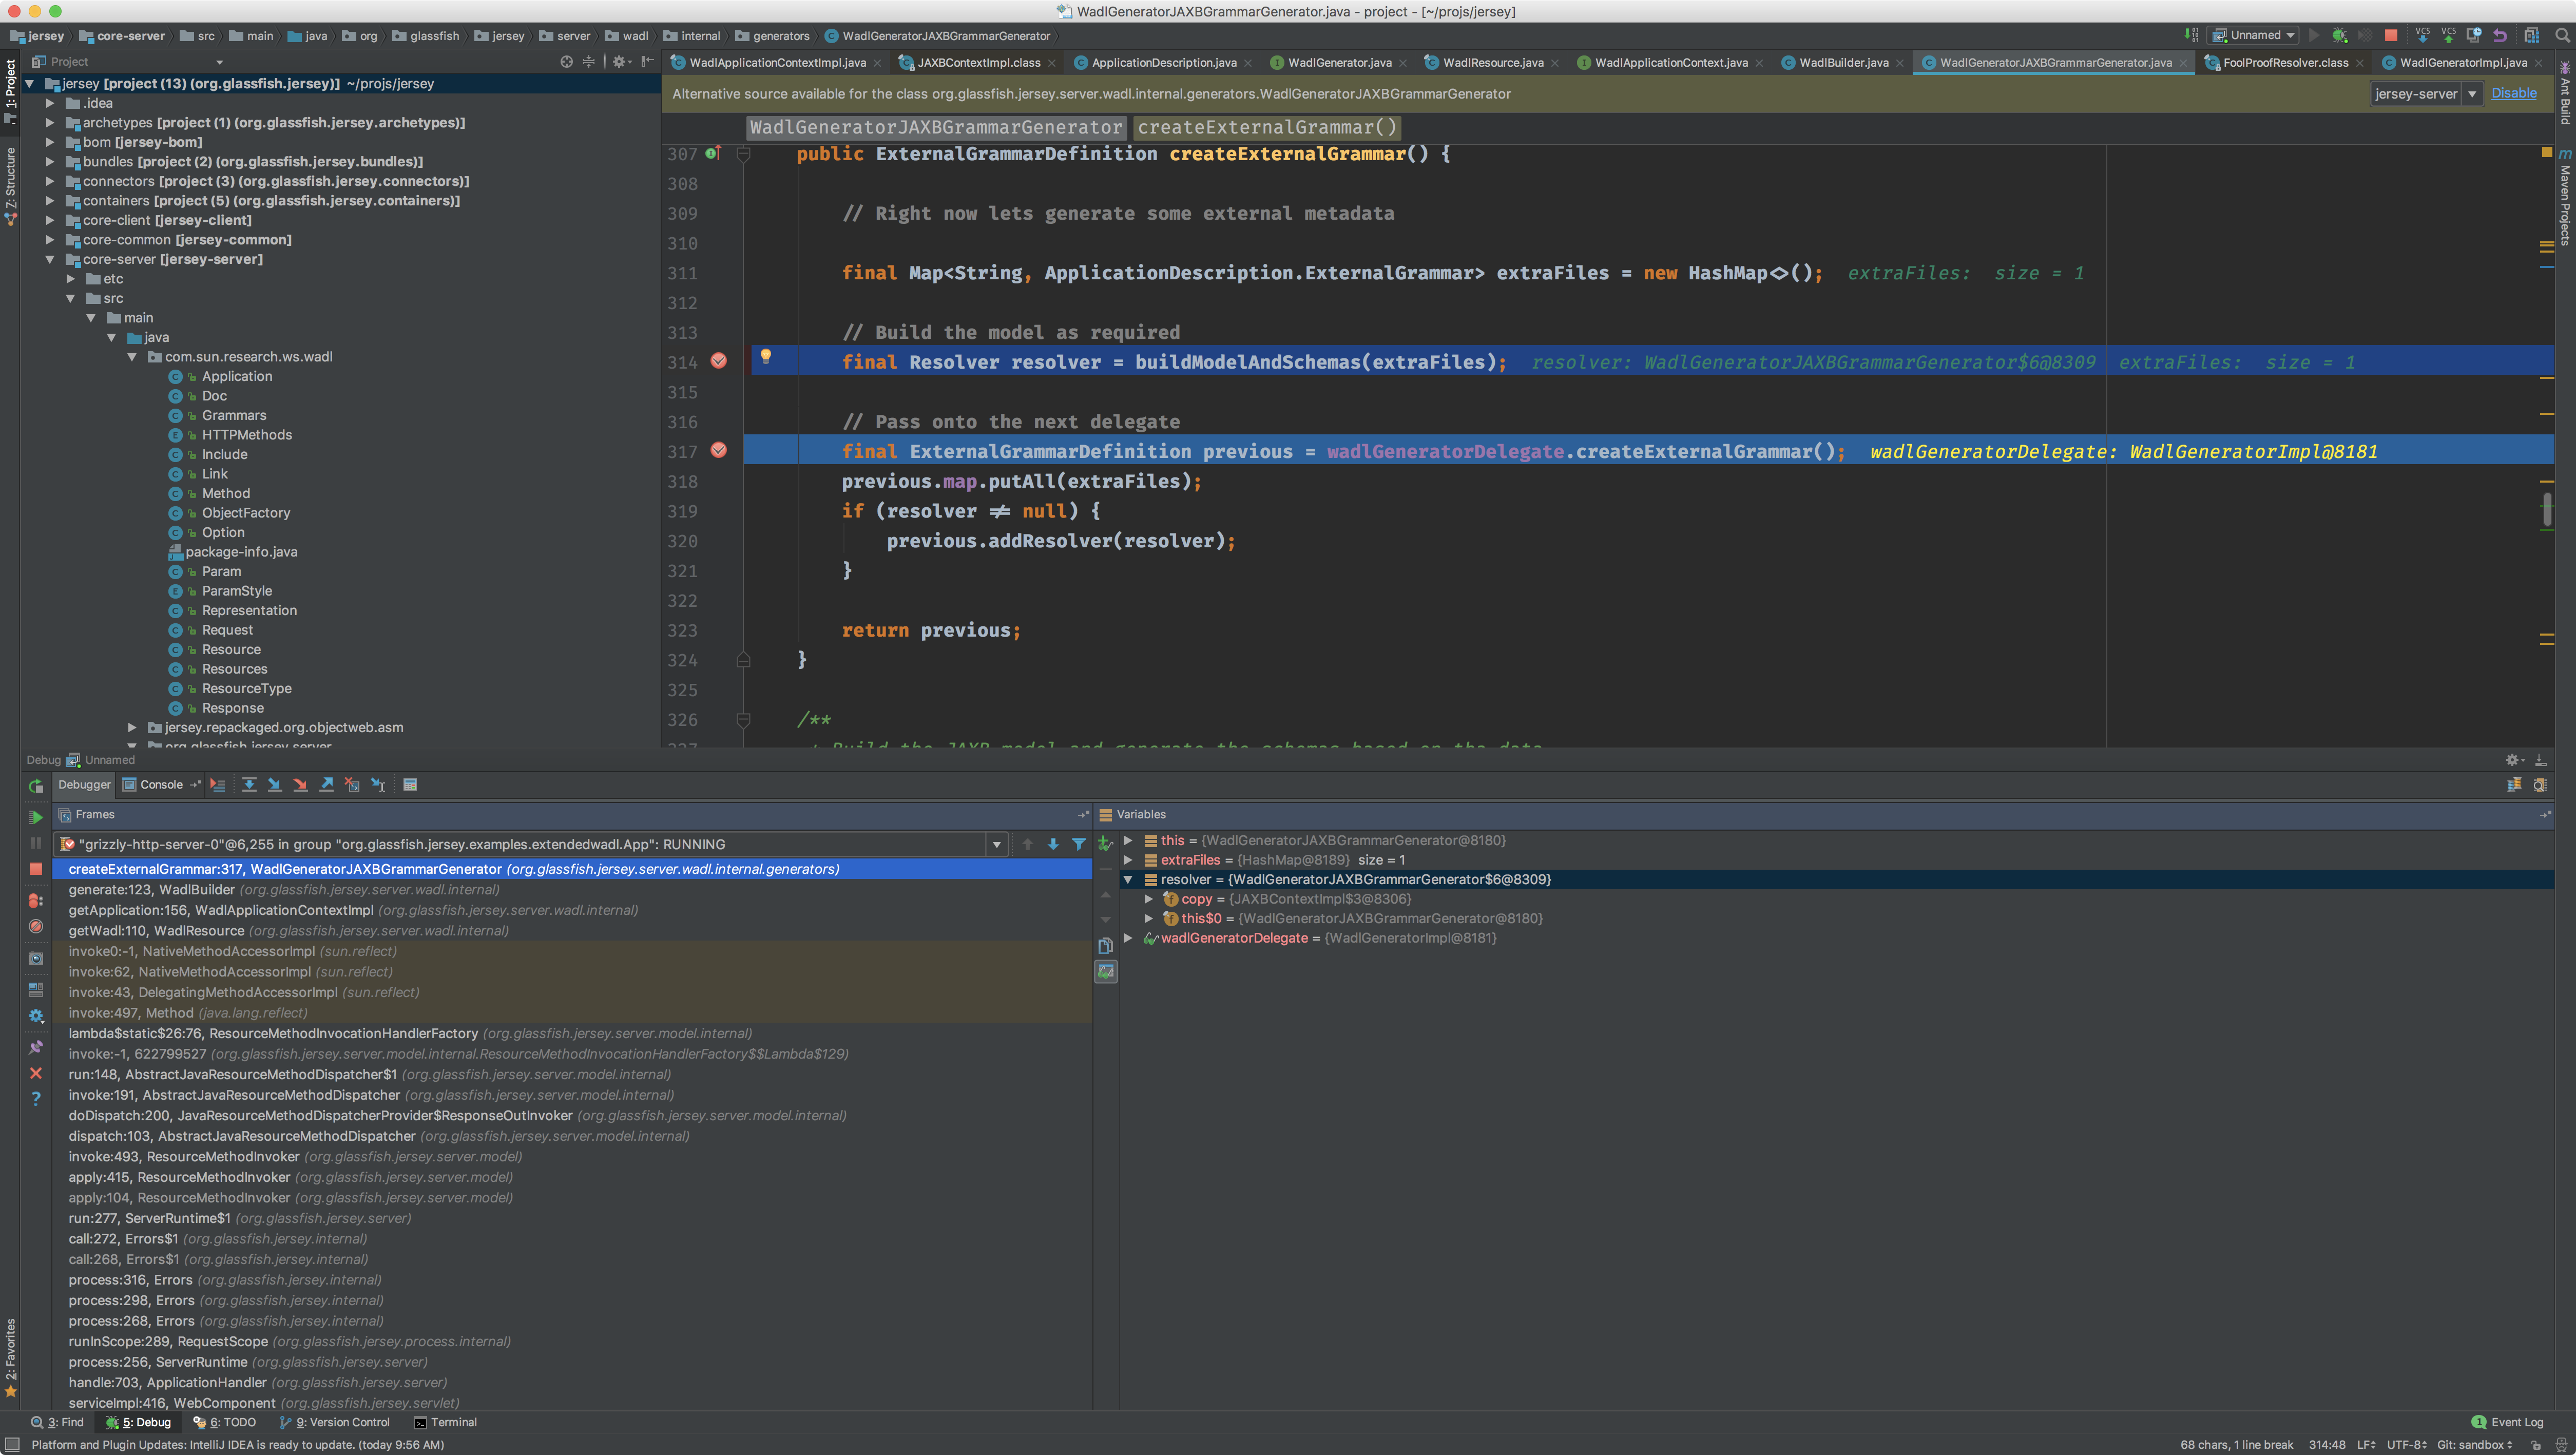This screenshot has height=1455, width=2576.
Task: Click the VCS Update Project icon
Action: pos(2422,35)
